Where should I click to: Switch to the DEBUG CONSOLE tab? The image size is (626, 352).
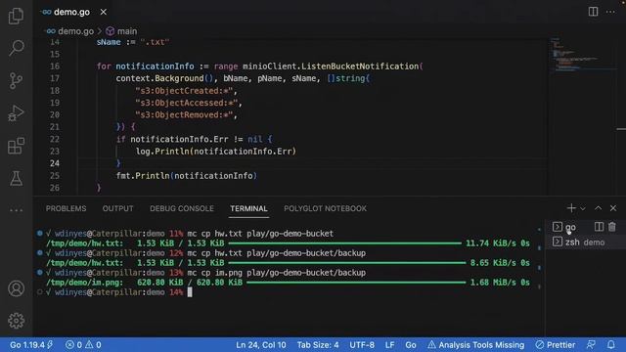pos(182,208)
